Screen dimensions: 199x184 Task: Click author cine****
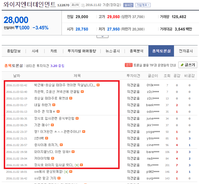153,145
